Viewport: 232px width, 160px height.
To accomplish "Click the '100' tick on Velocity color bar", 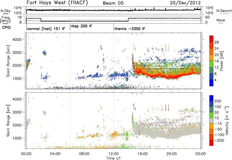I will [218, 107].
